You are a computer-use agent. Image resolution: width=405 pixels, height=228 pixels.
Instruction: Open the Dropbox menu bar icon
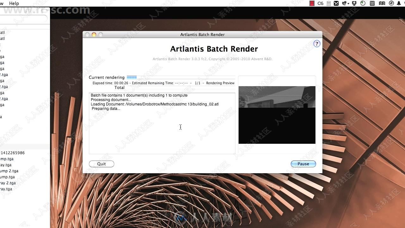click(354, 3)
